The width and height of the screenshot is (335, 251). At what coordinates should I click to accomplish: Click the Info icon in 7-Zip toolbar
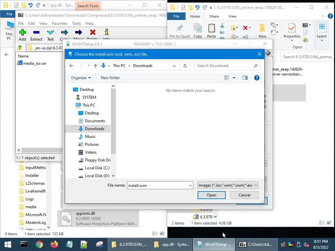coord(106,32)
